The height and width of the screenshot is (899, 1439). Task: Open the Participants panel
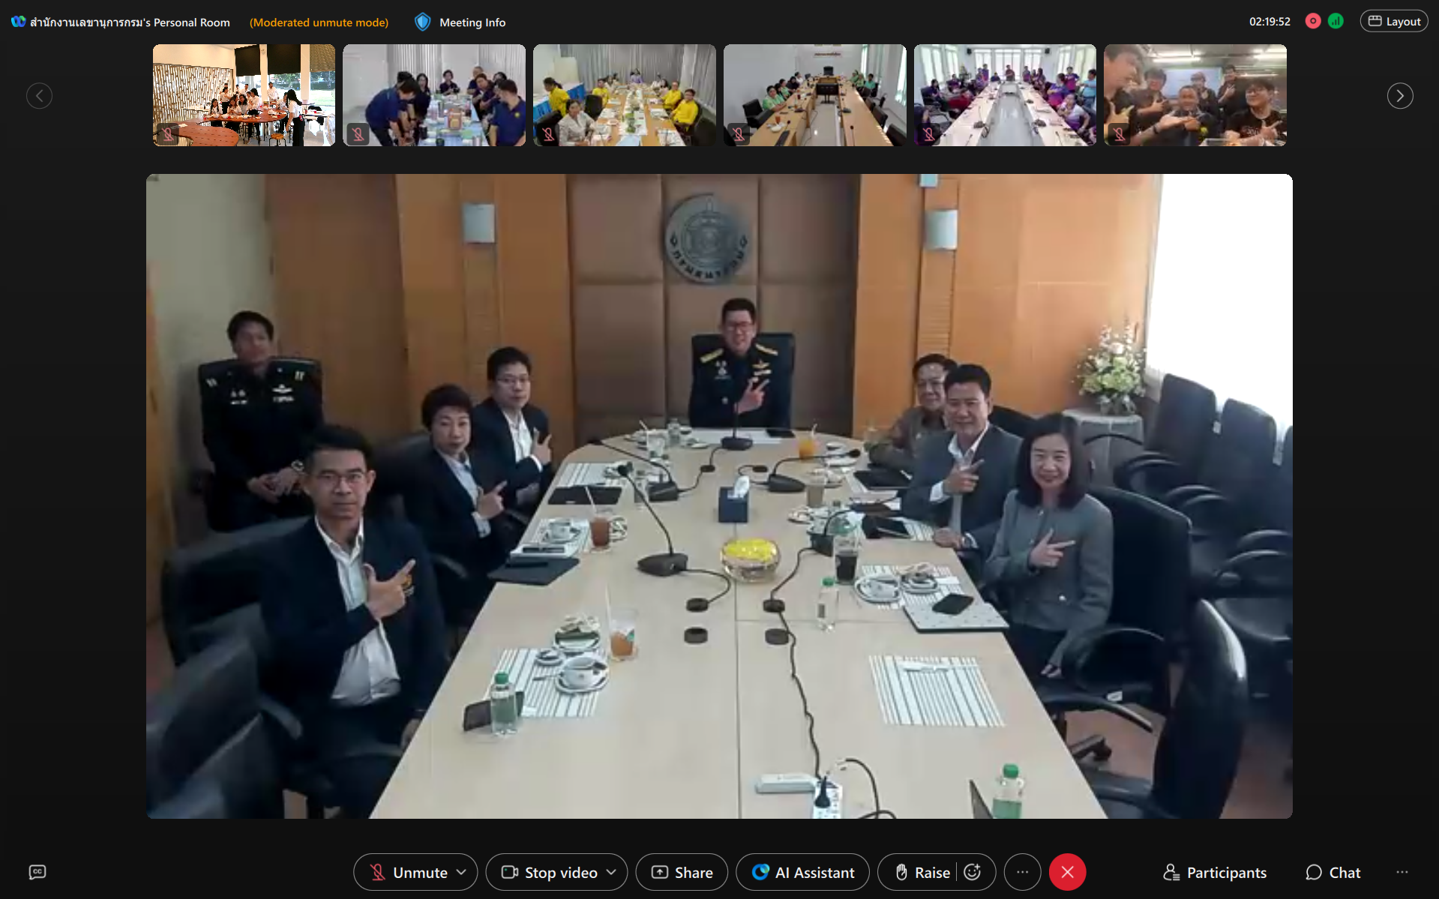coord(1215,872)
